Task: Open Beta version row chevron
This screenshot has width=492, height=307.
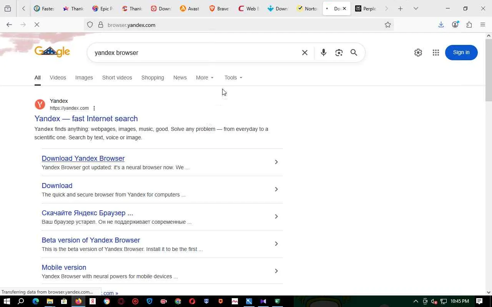Action: pyautogui.click(x=276, y=244)
